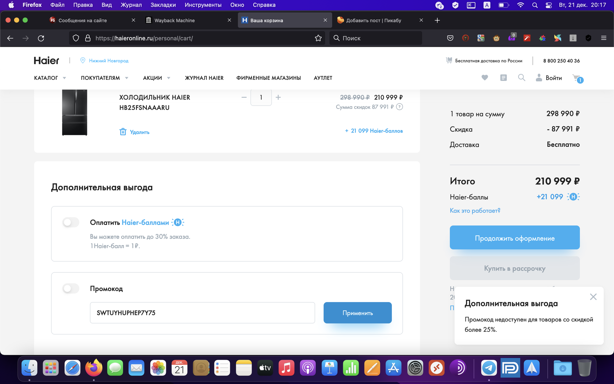This screenshot has height=384, width=614.
Task: Open the wishlist heart icon
Action: pos(485,78)
